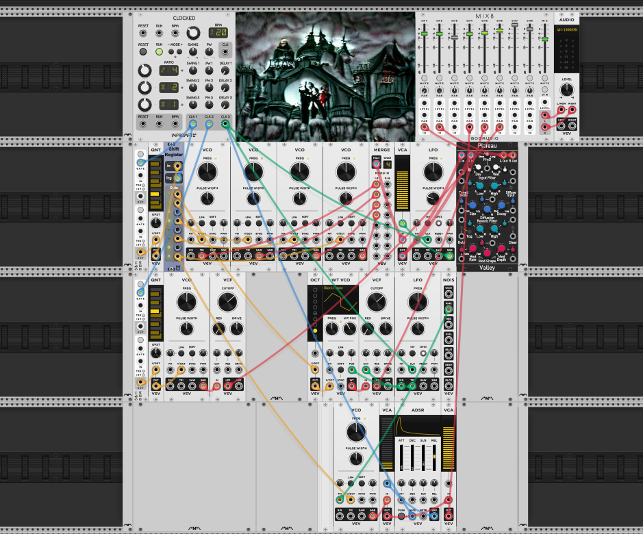Image resolution: width=643 pixels, height=534 pixels.
Task: Toggle the SOFT button on WT VCO
Action: point(341,370)
